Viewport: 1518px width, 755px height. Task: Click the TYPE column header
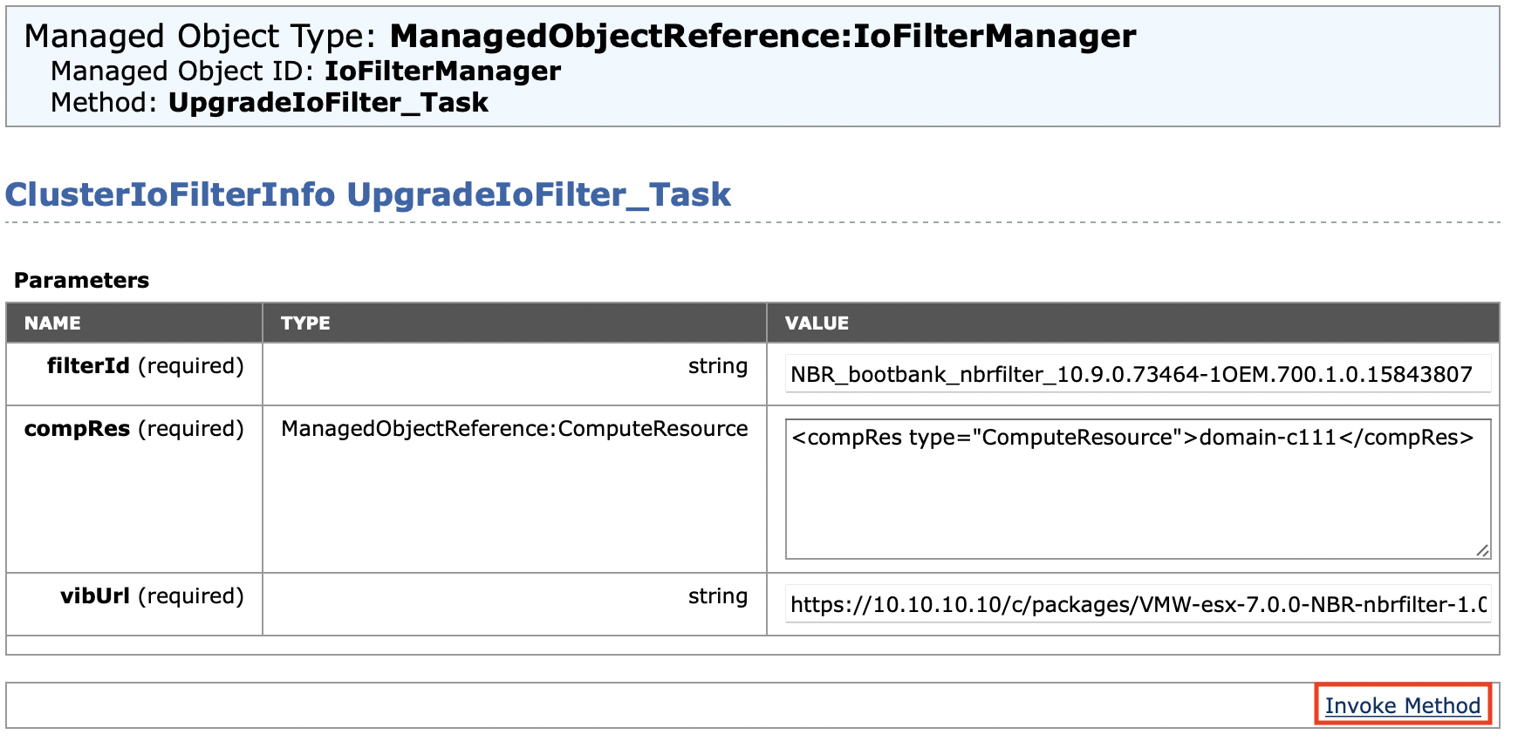(305, 323)
